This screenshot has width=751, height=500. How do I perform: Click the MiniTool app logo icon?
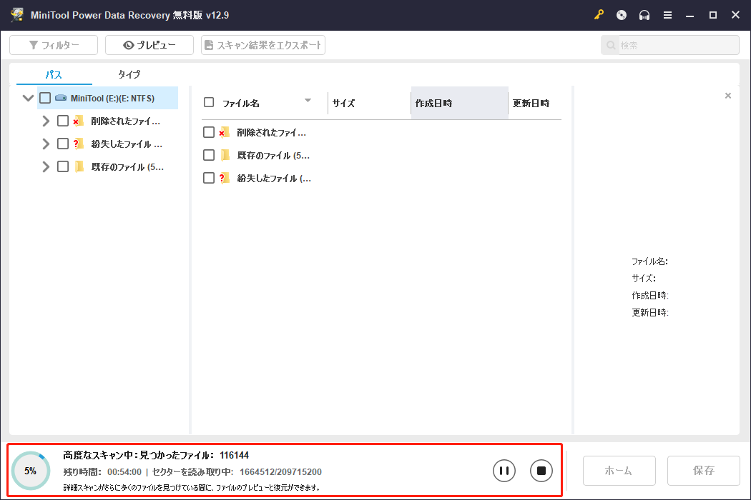[16, 15]
